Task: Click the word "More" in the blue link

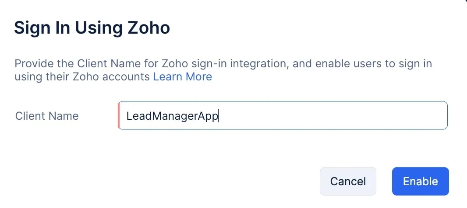Action: [x=199, y=77]
